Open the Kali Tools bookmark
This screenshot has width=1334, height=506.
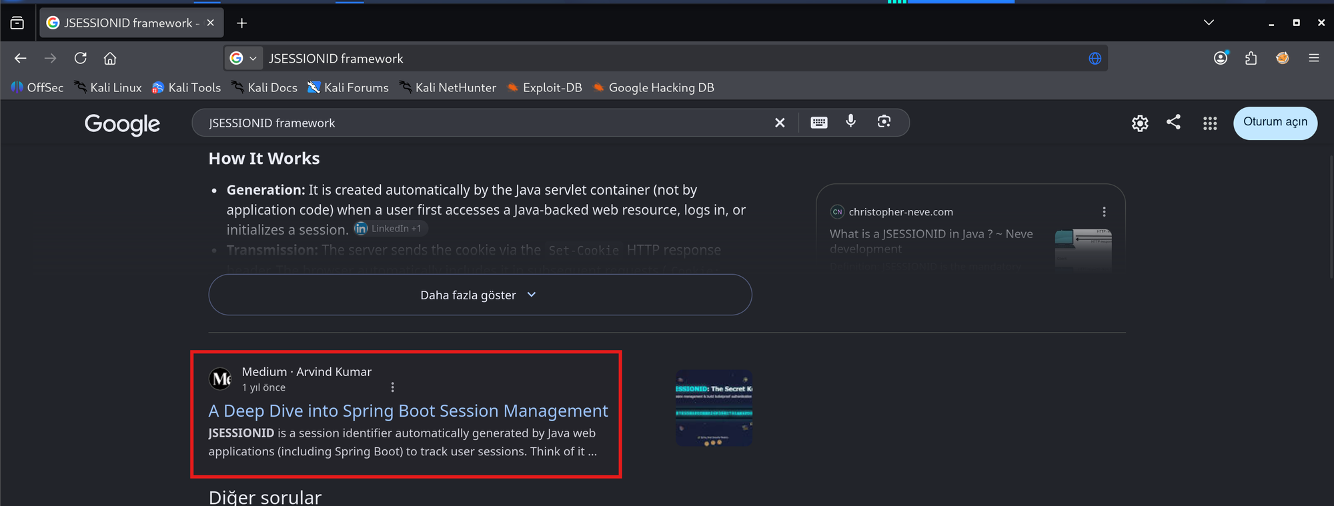pos(186,87)
